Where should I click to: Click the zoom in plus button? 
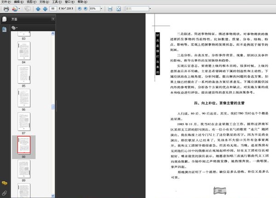click(86, 9)
